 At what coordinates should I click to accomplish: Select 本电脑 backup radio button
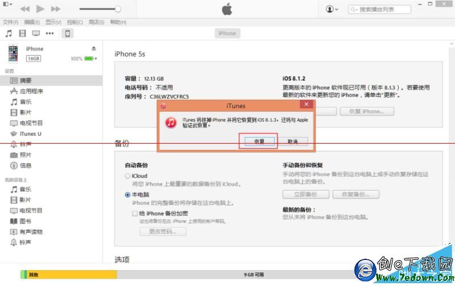(x=127, y=195)
